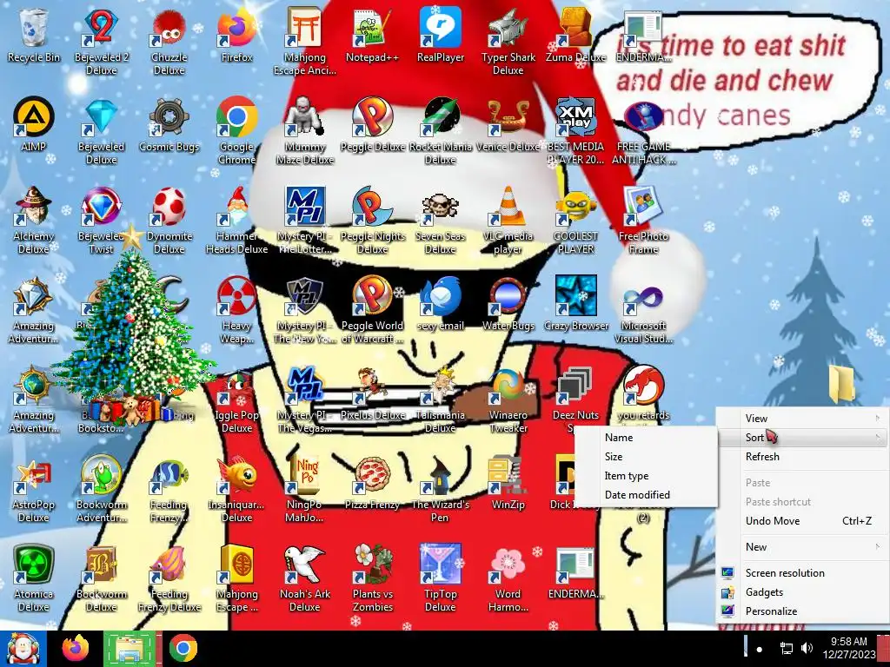Open Personalize from the context menu
890x667 pixels.
pyautogui.click(x=802, y=611)
